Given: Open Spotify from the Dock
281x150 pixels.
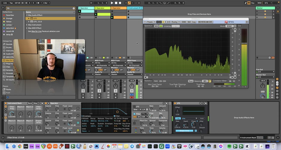Looking at the screenshot, I should 229,146.
